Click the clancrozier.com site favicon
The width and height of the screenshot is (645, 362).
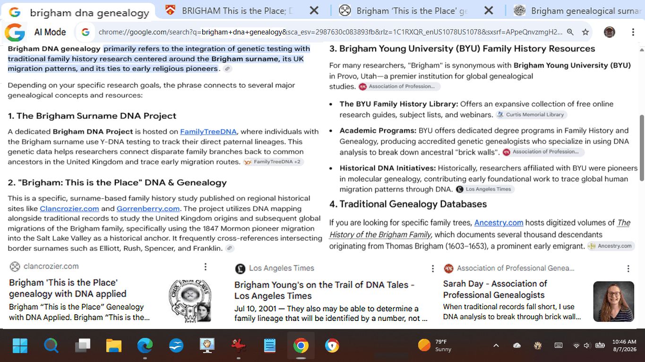coord(15,267)
